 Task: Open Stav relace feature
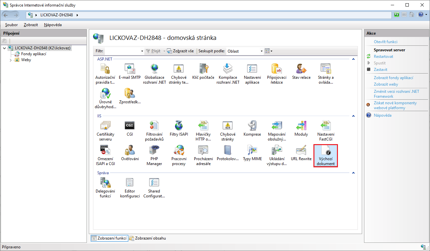point(301,72)
